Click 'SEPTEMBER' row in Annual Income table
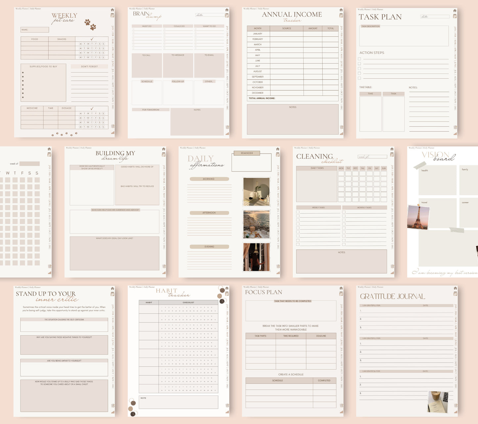The height and width of the screenshot is (424, 478). [292, 77]
